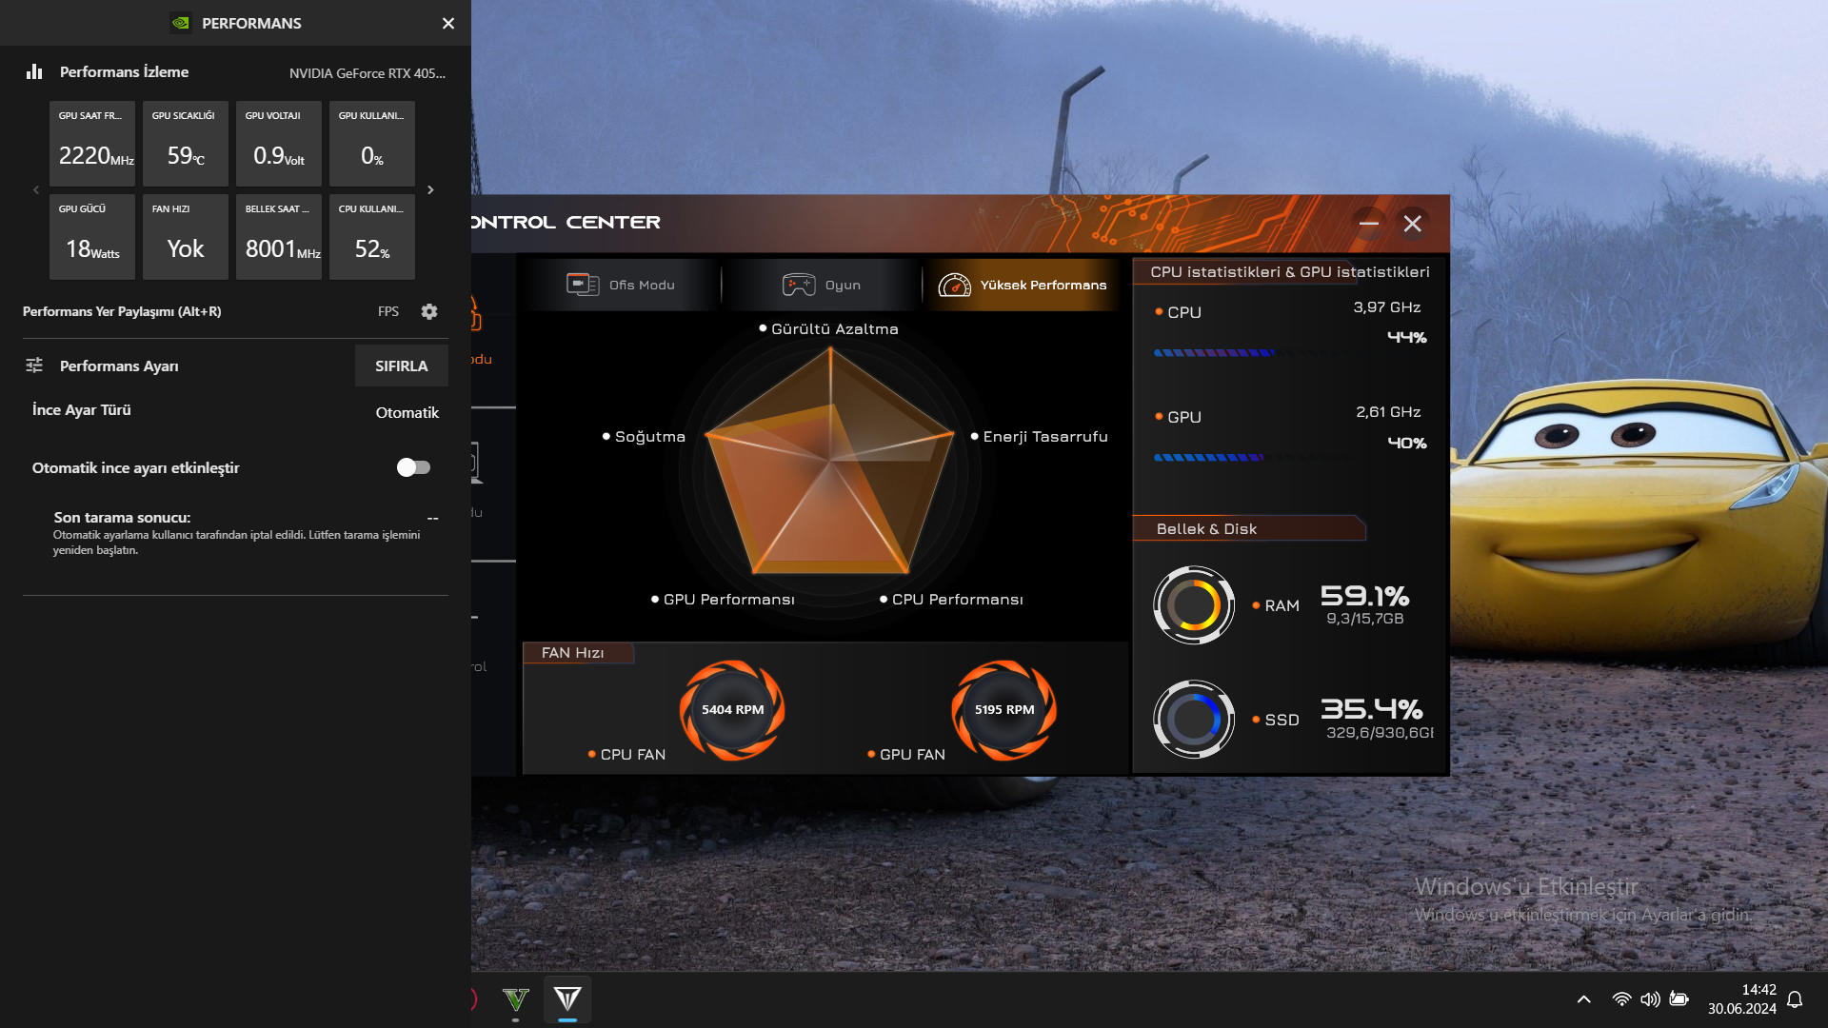
Task: Activate Yüksek Performans mode tab
Action: coord(1023,285)
